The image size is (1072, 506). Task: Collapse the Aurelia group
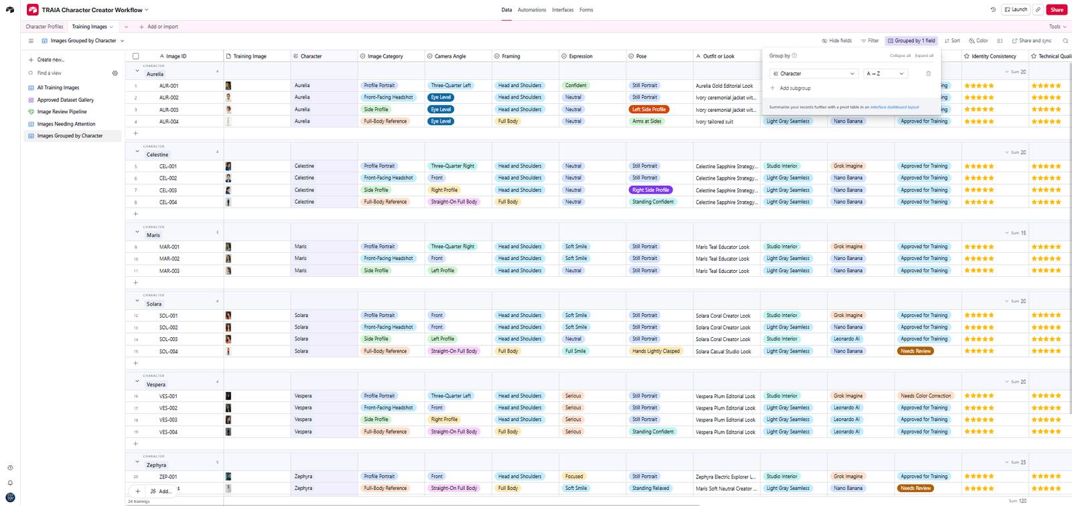pyautogui.click(x=137, y=71)
